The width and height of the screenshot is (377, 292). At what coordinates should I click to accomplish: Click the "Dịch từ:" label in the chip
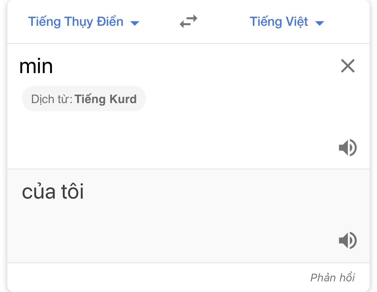tap(52, 99)
